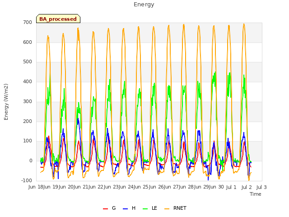
Task: Click the chart title 'Energy'
Action: [144, 5]
